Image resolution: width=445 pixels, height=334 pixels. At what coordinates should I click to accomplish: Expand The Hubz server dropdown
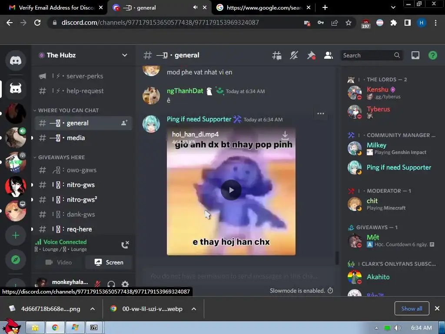125,55
